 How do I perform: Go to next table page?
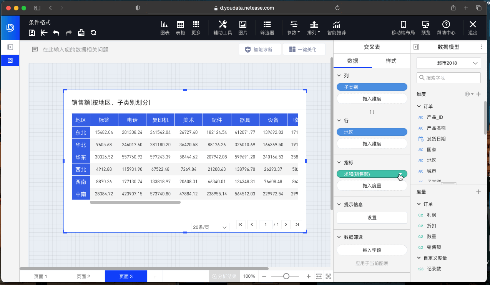coord(286,224)
